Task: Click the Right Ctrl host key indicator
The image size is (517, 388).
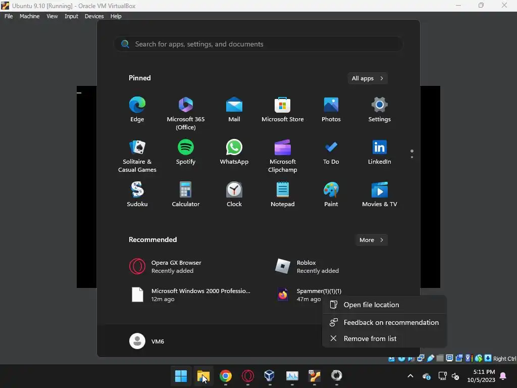Action: click(504, 359)
